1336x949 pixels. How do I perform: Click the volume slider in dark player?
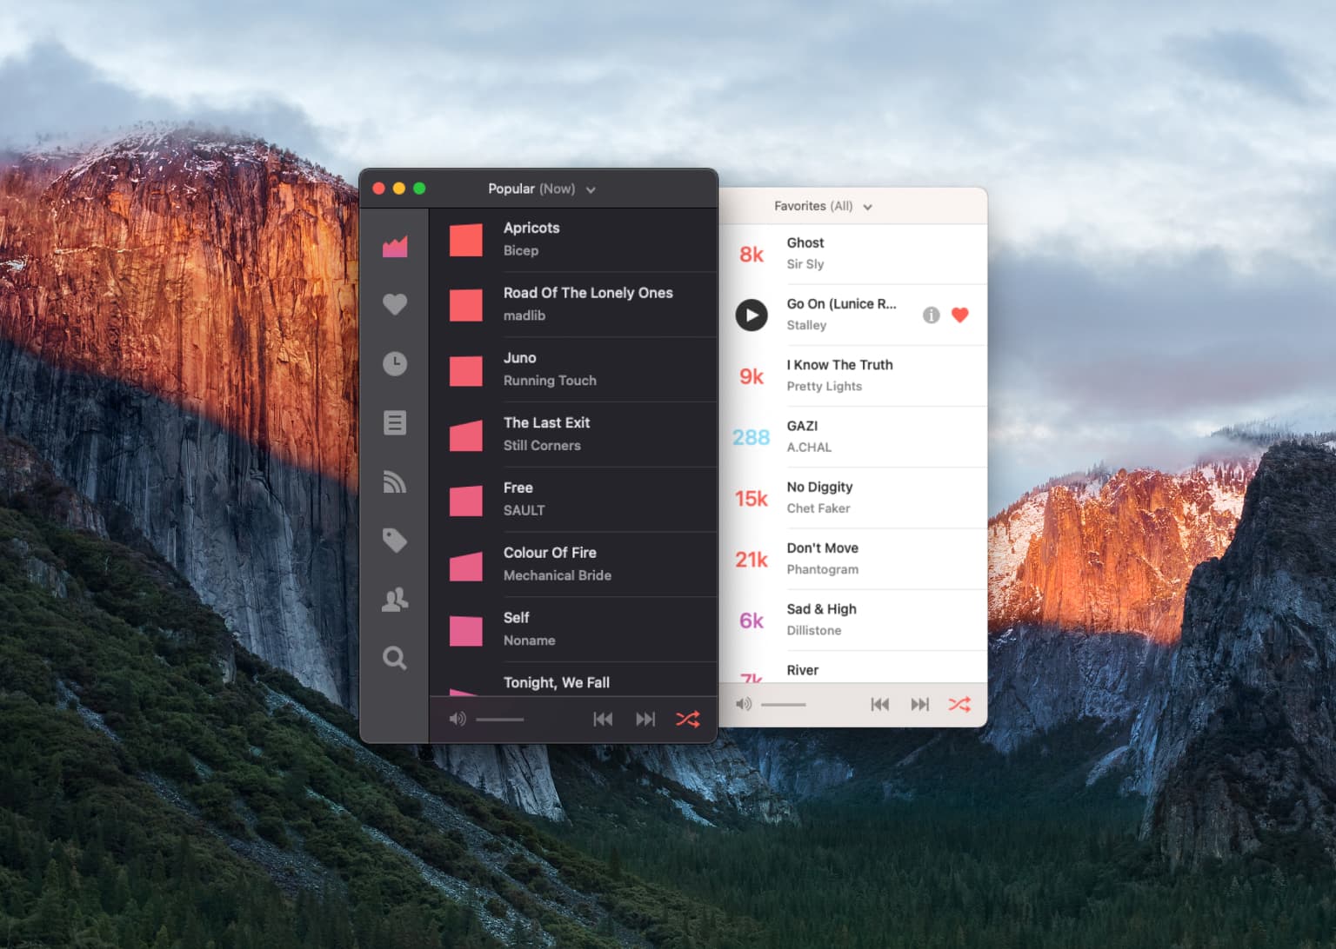[x=500, y=719]
